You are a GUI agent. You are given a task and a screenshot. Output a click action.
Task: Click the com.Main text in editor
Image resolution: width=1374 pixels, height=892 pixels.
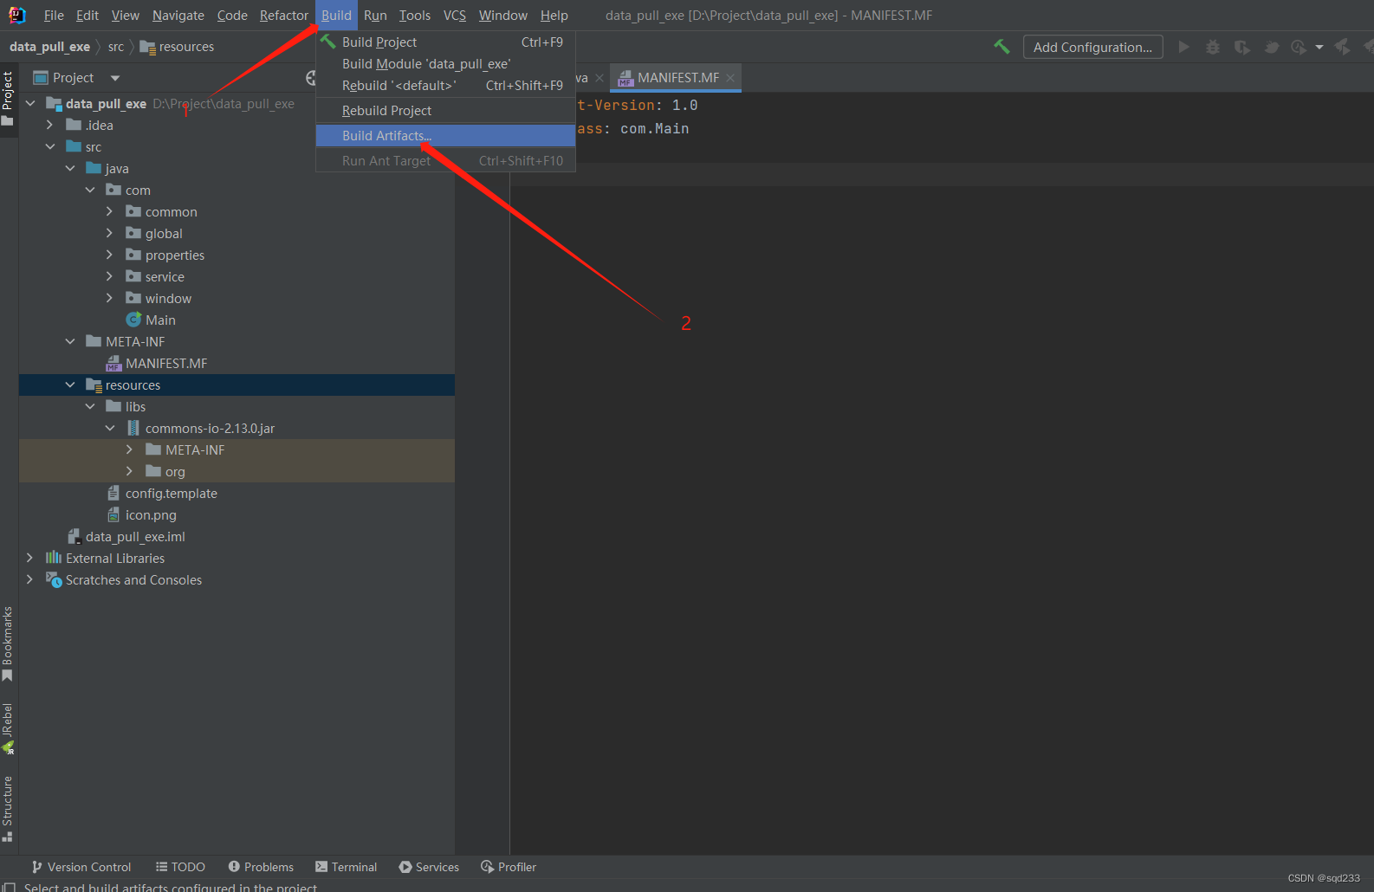pos(654,128)
